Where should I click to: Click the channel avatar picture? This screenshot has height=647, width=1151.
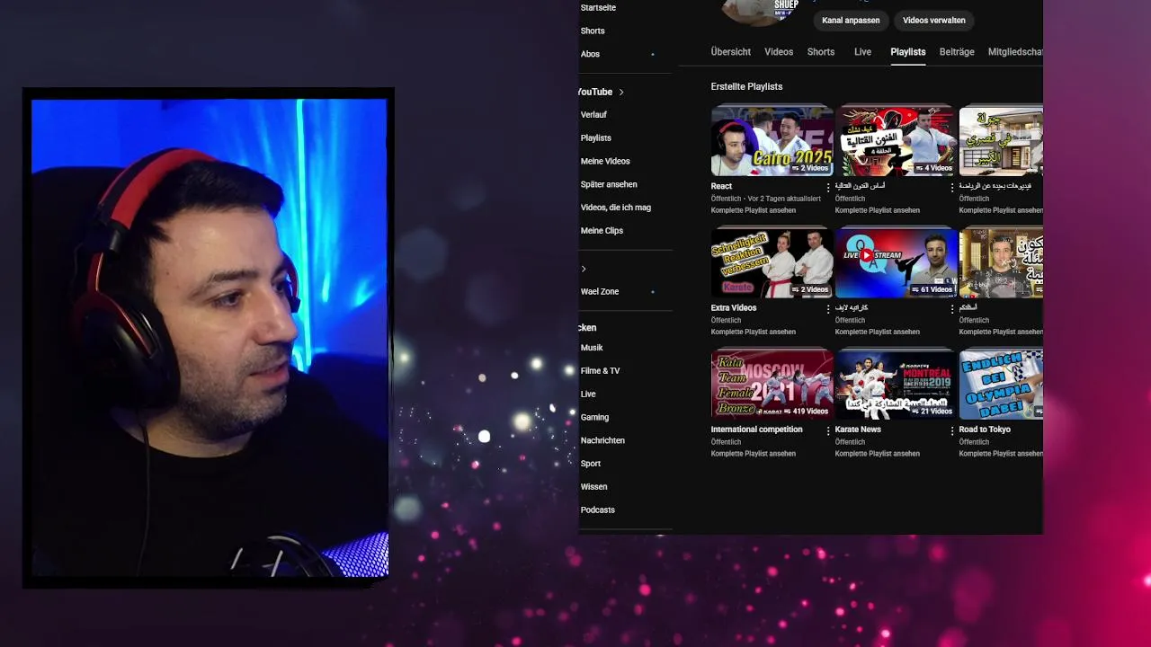[x=760, y=11]
